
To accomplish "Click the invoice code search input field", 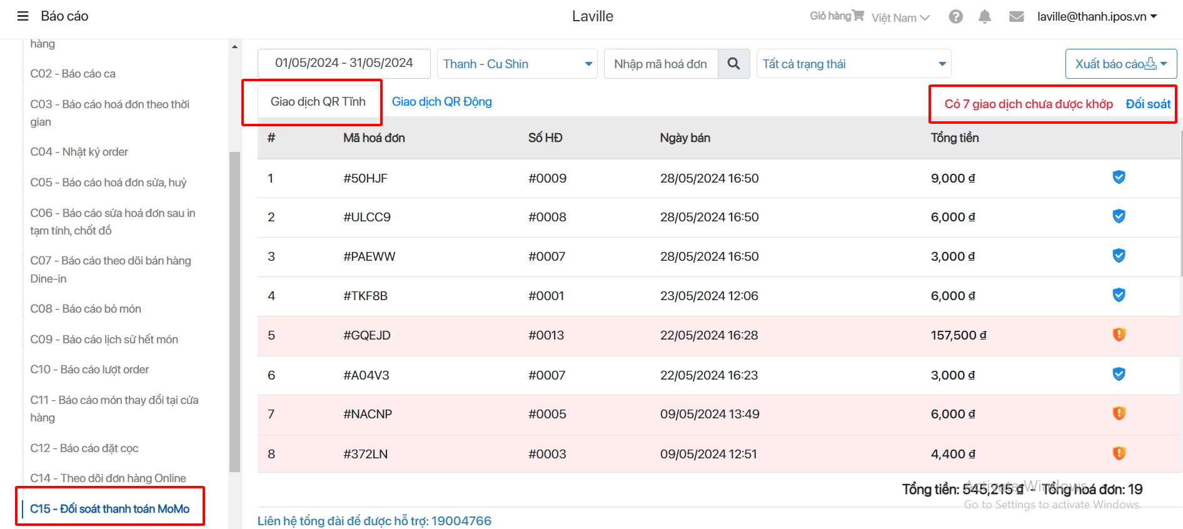I will 661,64.
